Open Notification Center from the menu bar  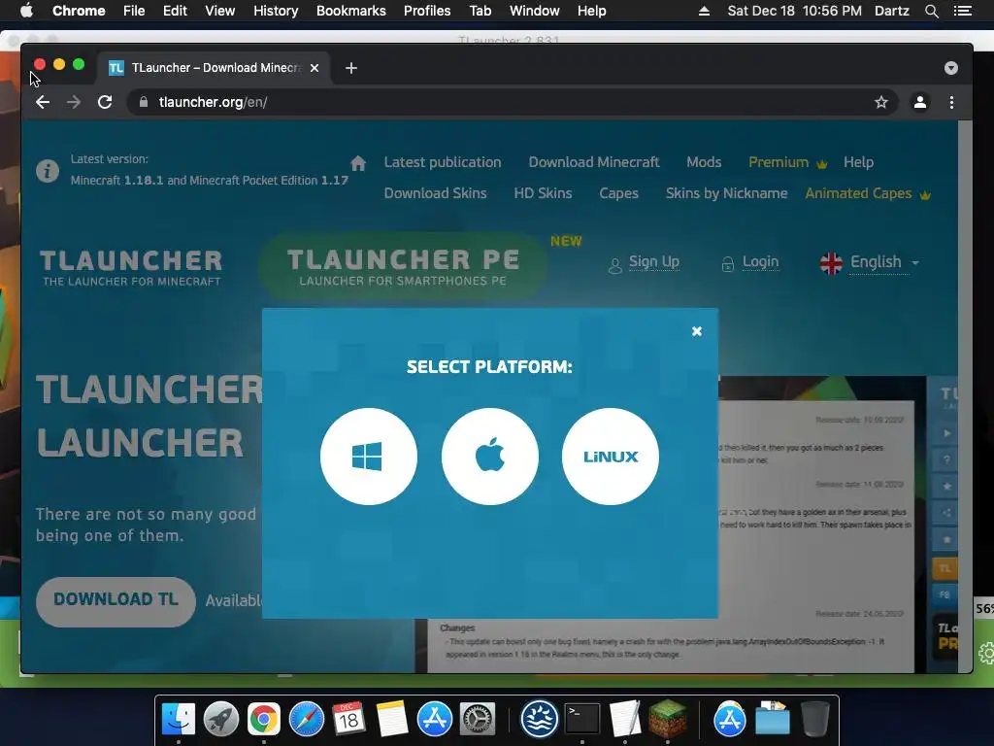pos(962,11)
